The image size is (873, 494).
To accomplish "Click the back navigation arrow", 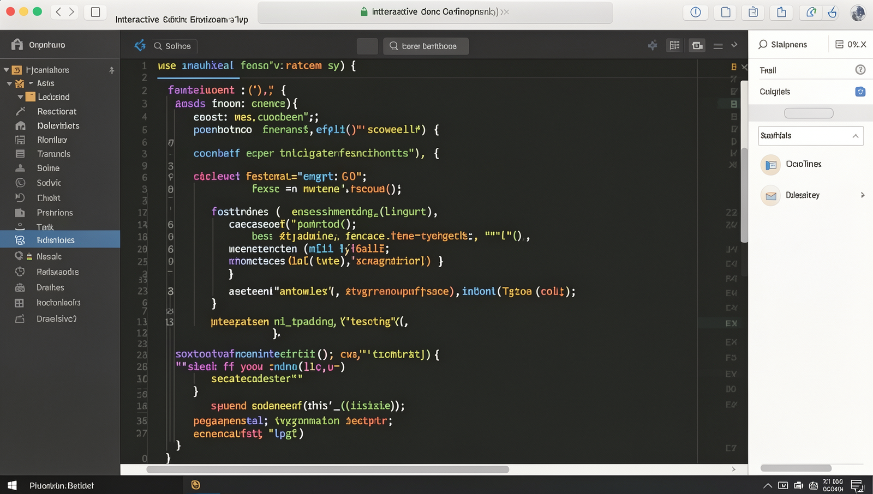I will [x=58, y=11].
